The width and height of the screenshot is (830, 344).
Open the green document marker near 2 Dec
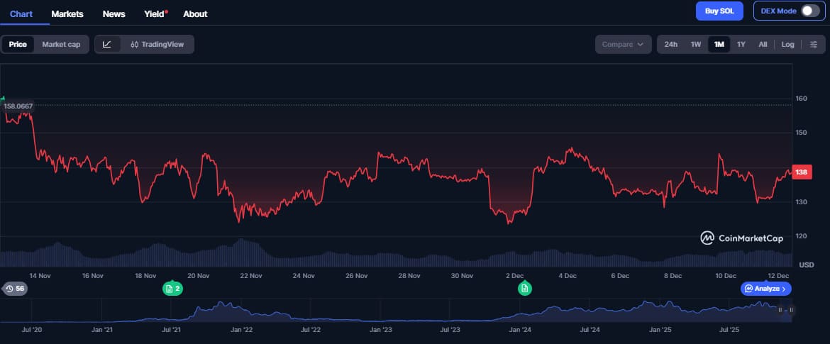click(x=524, y=289)
